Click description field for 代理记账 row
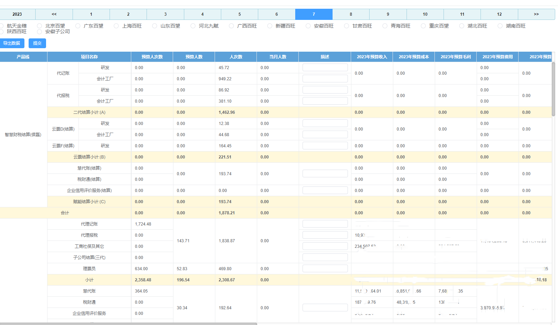The width and height of the screenshot is (558, 325). pos(325,224)
